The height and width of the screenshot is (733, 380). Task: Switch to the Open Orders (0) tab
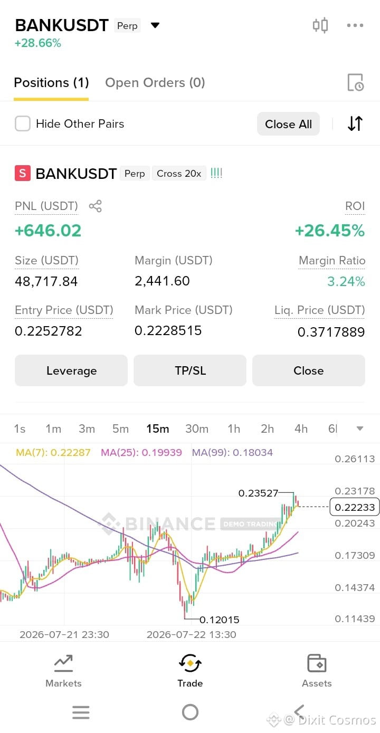point(155,83)
